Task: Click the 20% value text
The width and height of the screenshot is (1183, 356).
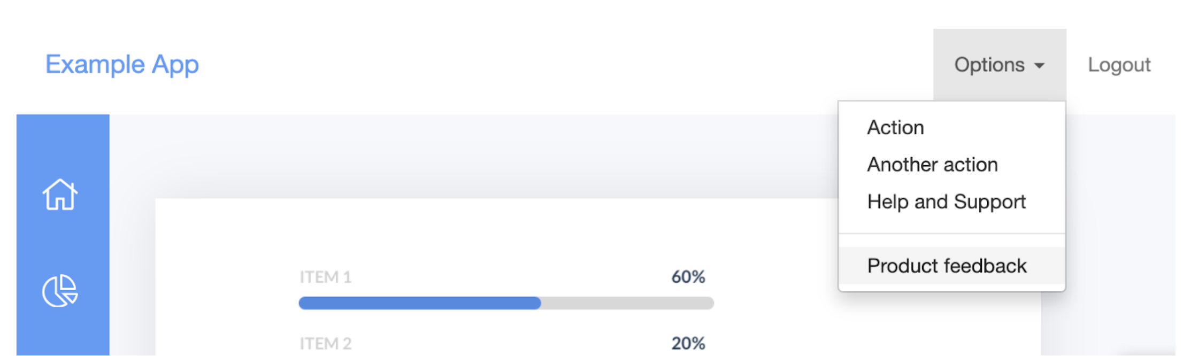Action: pos(688,343)
